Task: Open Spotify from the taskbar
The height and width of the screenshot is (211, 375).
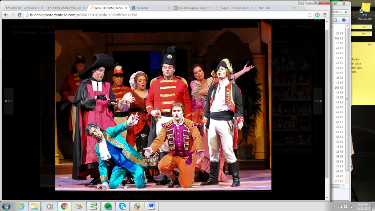Action: tap(108, 206)
